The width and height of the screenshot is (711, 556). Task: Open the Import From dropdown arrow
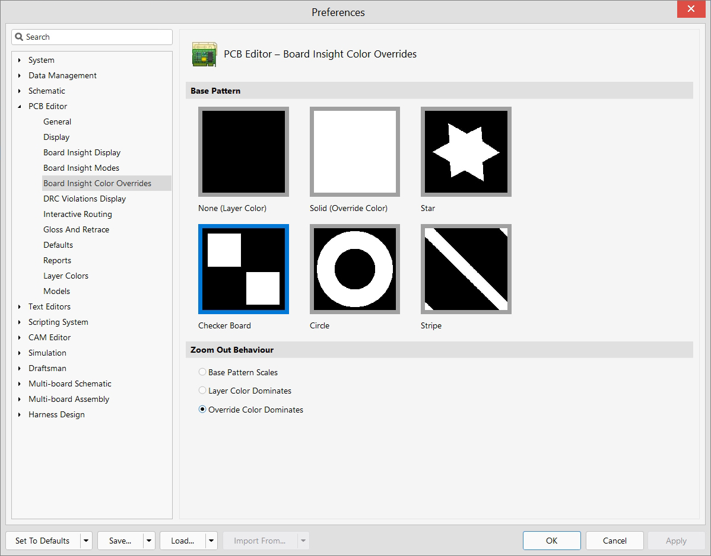(x=303, y=541)
